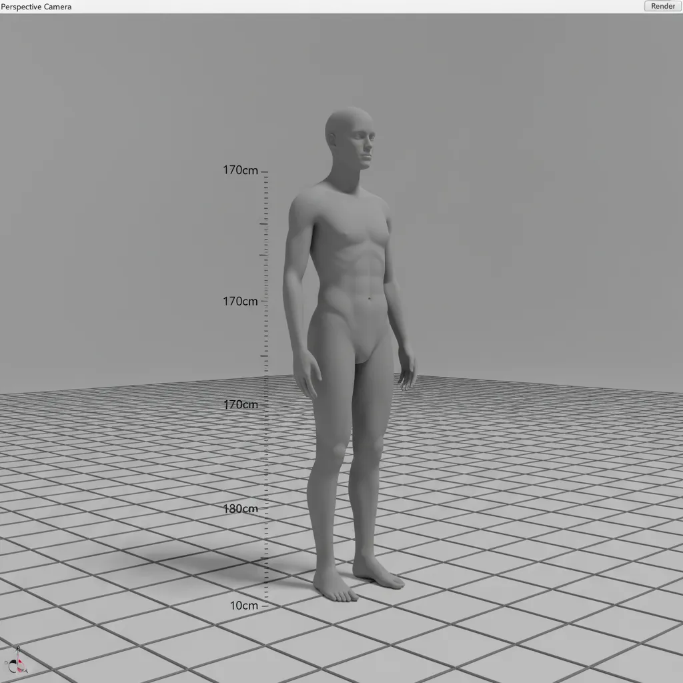Click the topmost 170cm ruler label

[240, 170]
